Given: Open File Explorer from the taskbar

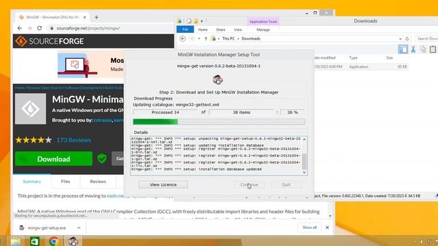Looking at the screenshot, I should (16, 241).
